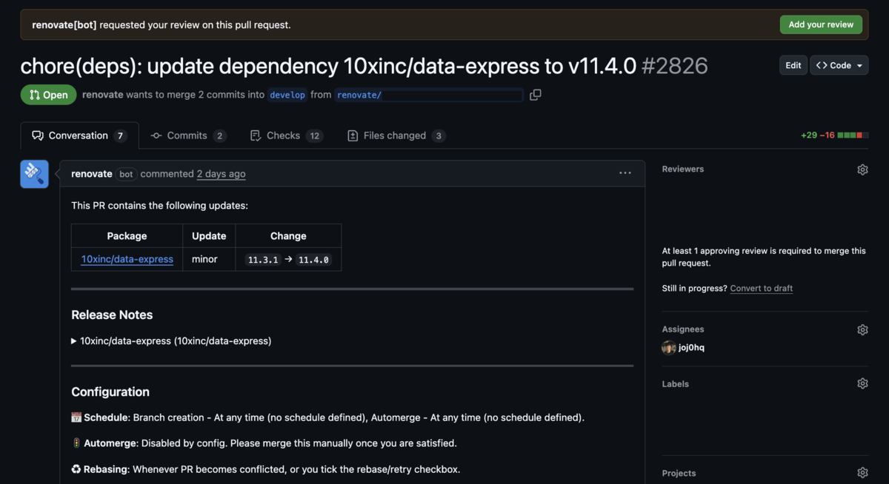This screenshot has height=484, width=889.
Task: Open assignee joj0hq's profile link
Action: 691,348
